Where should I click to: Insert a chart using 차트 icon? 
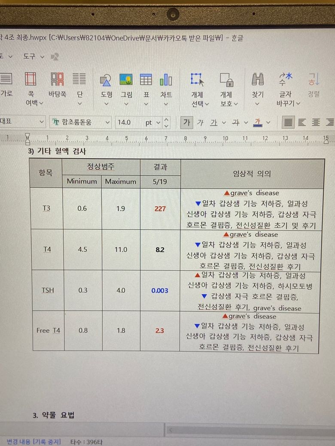click(x=166, y=80)
